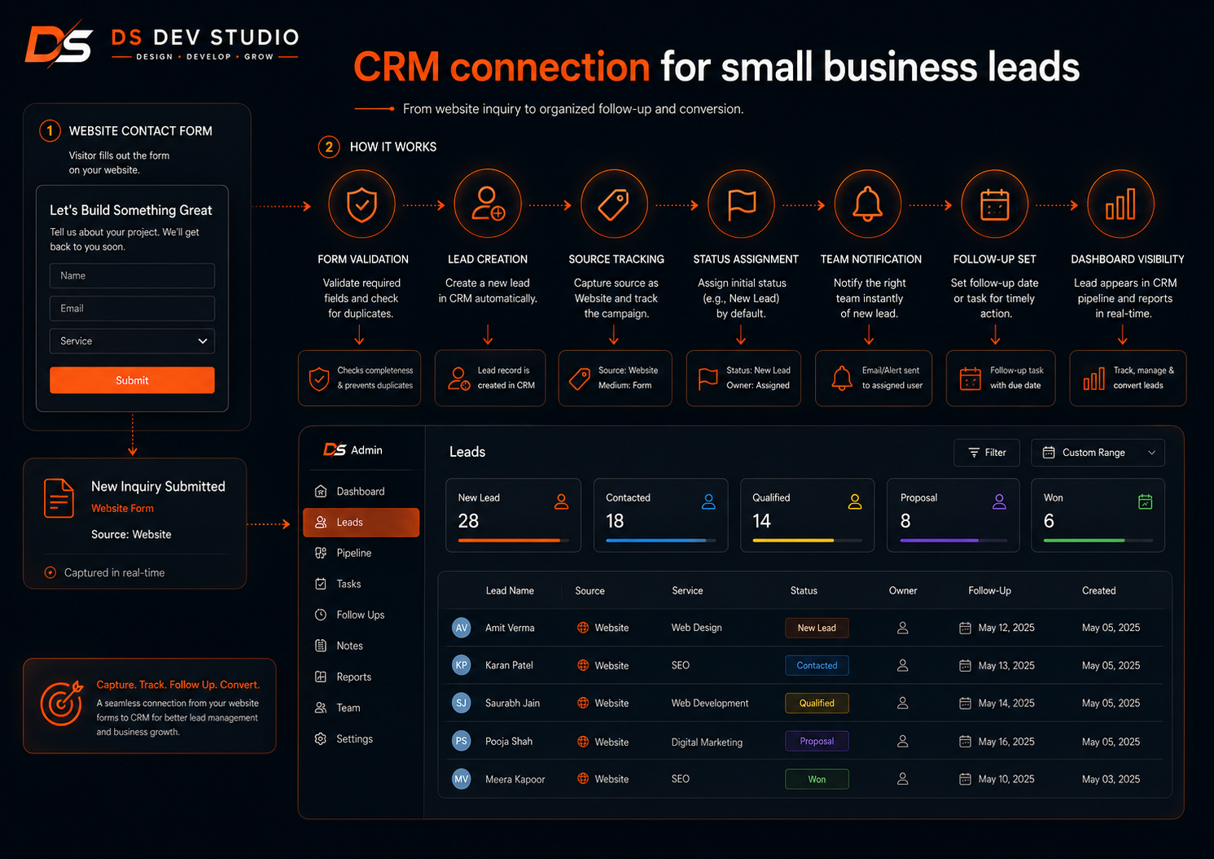
Task: Click the target icon beside Capture. Track.
Action: 62,703
